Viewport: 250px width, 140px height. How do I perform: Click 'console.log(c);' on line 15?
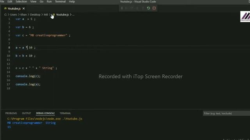(x=28, y=76)
